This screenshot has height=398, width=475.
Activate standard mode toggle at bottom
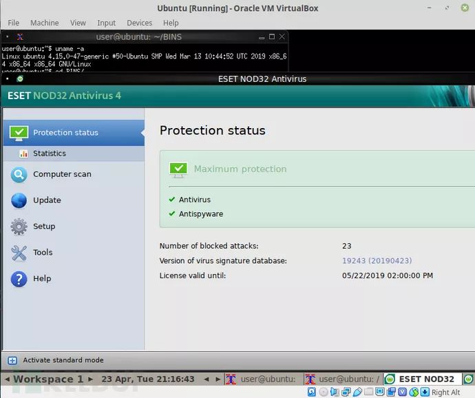coord(12,360)
